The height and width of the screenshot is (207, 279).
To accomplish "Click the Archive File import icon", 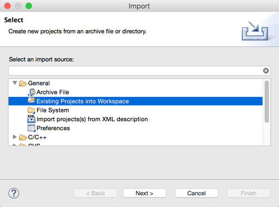I will 31,92.
